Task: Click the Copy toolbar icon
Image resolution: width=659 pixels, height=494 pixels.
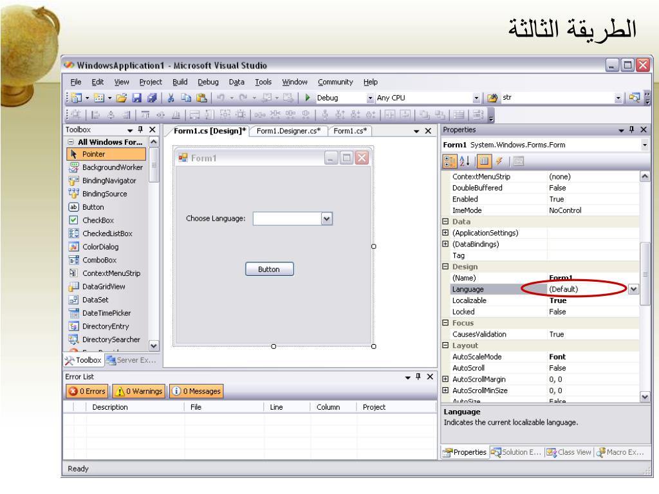Action: click(186, 98)
